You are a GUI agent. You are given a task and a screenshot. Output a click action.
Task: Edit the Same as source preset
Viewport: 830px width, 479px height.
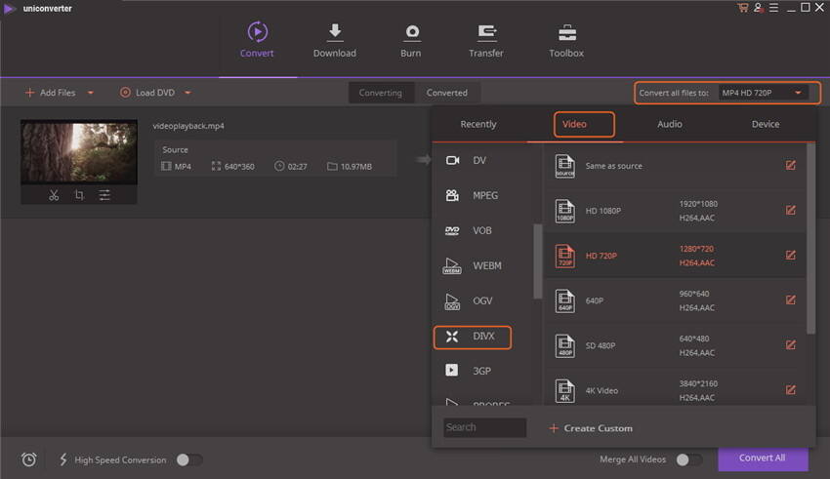click(790, 166)
